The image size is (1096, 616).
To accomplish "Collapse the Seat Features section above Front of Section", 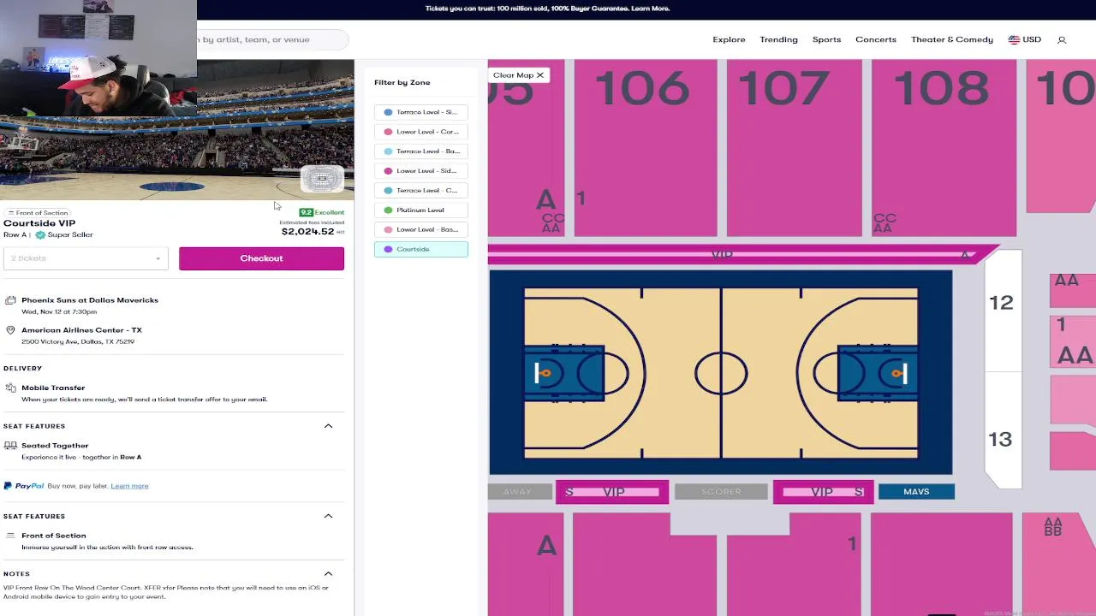I will [x=328, y=516].
